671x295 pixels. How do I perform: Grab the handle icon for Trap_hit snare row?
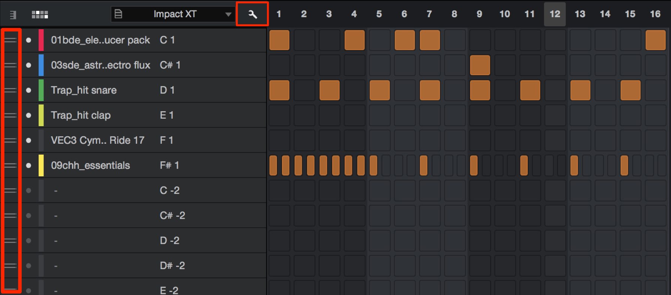click(x=11, y=90)
